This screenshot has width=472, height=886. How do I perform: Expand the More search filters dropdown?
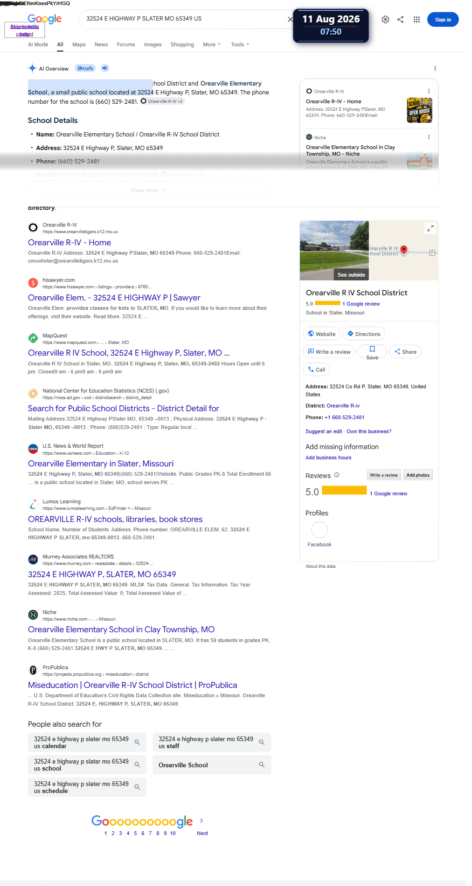[212, 44]
